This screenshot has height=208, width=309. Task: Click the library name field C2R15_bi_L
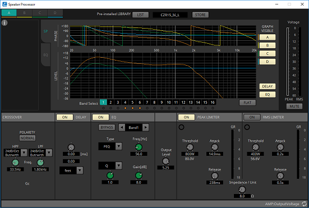pos(170,15)
